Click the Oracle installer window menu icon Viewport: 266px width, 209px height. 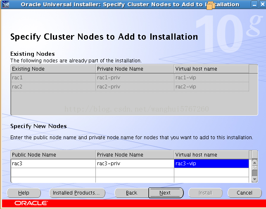[6, 4]
